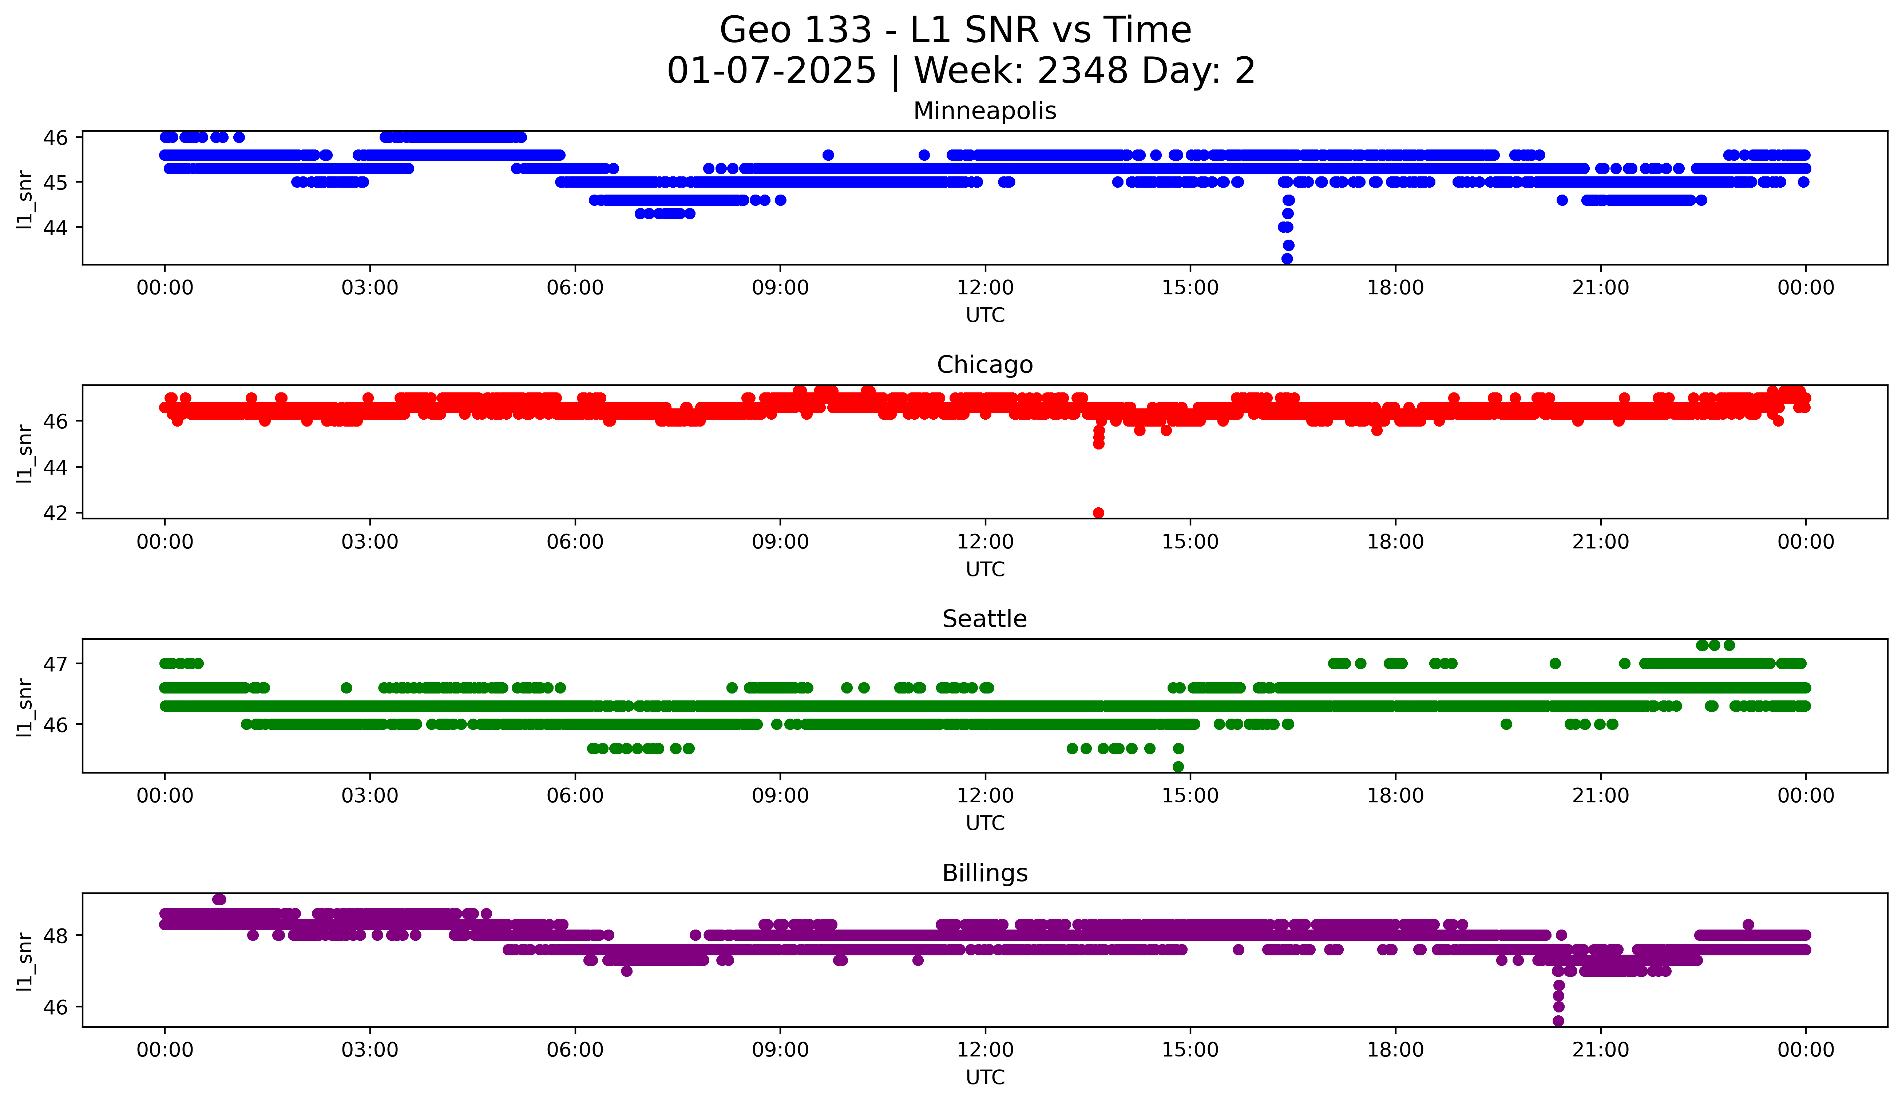The height and width of the screenshot is (1103, 1902).
Task: Click the red outlier point at 42 in Chicago
Action: click(1098, 513)
